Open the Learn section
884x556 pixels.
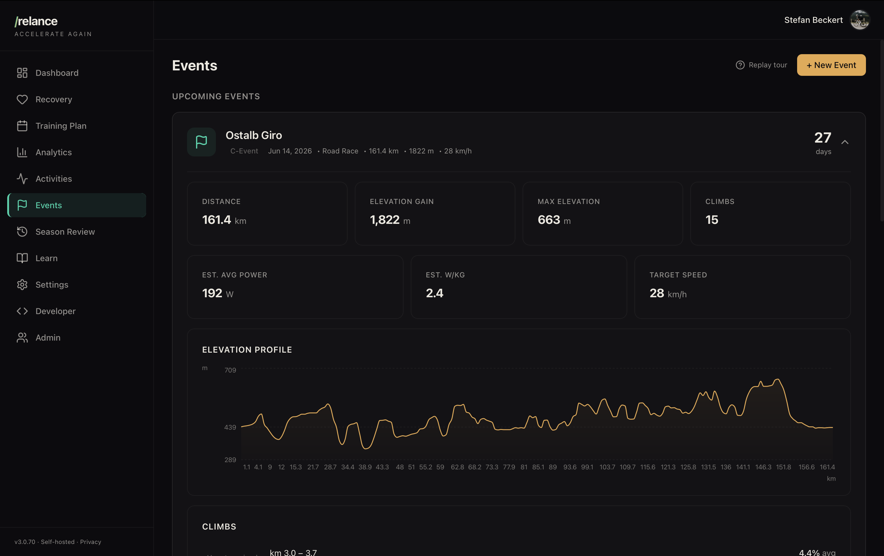76,258
